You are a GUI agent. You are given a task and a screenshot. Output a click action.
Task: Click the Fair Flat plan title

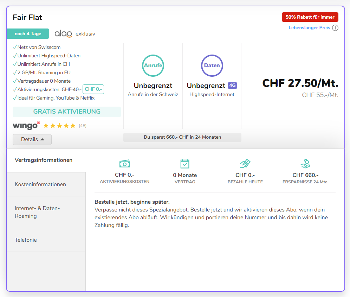[27, 17]
